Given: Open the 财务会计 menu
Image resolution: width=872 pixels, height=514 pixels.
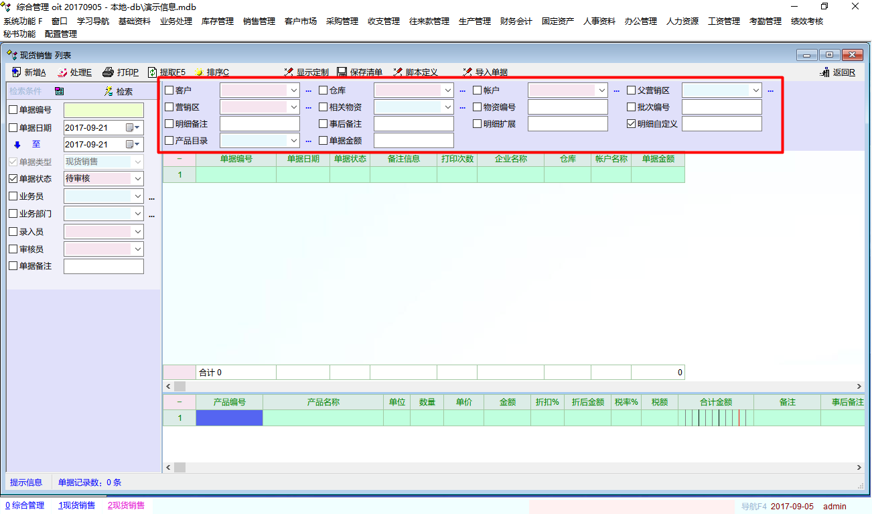Looking at the screenshot, I should tap(516, 21).
